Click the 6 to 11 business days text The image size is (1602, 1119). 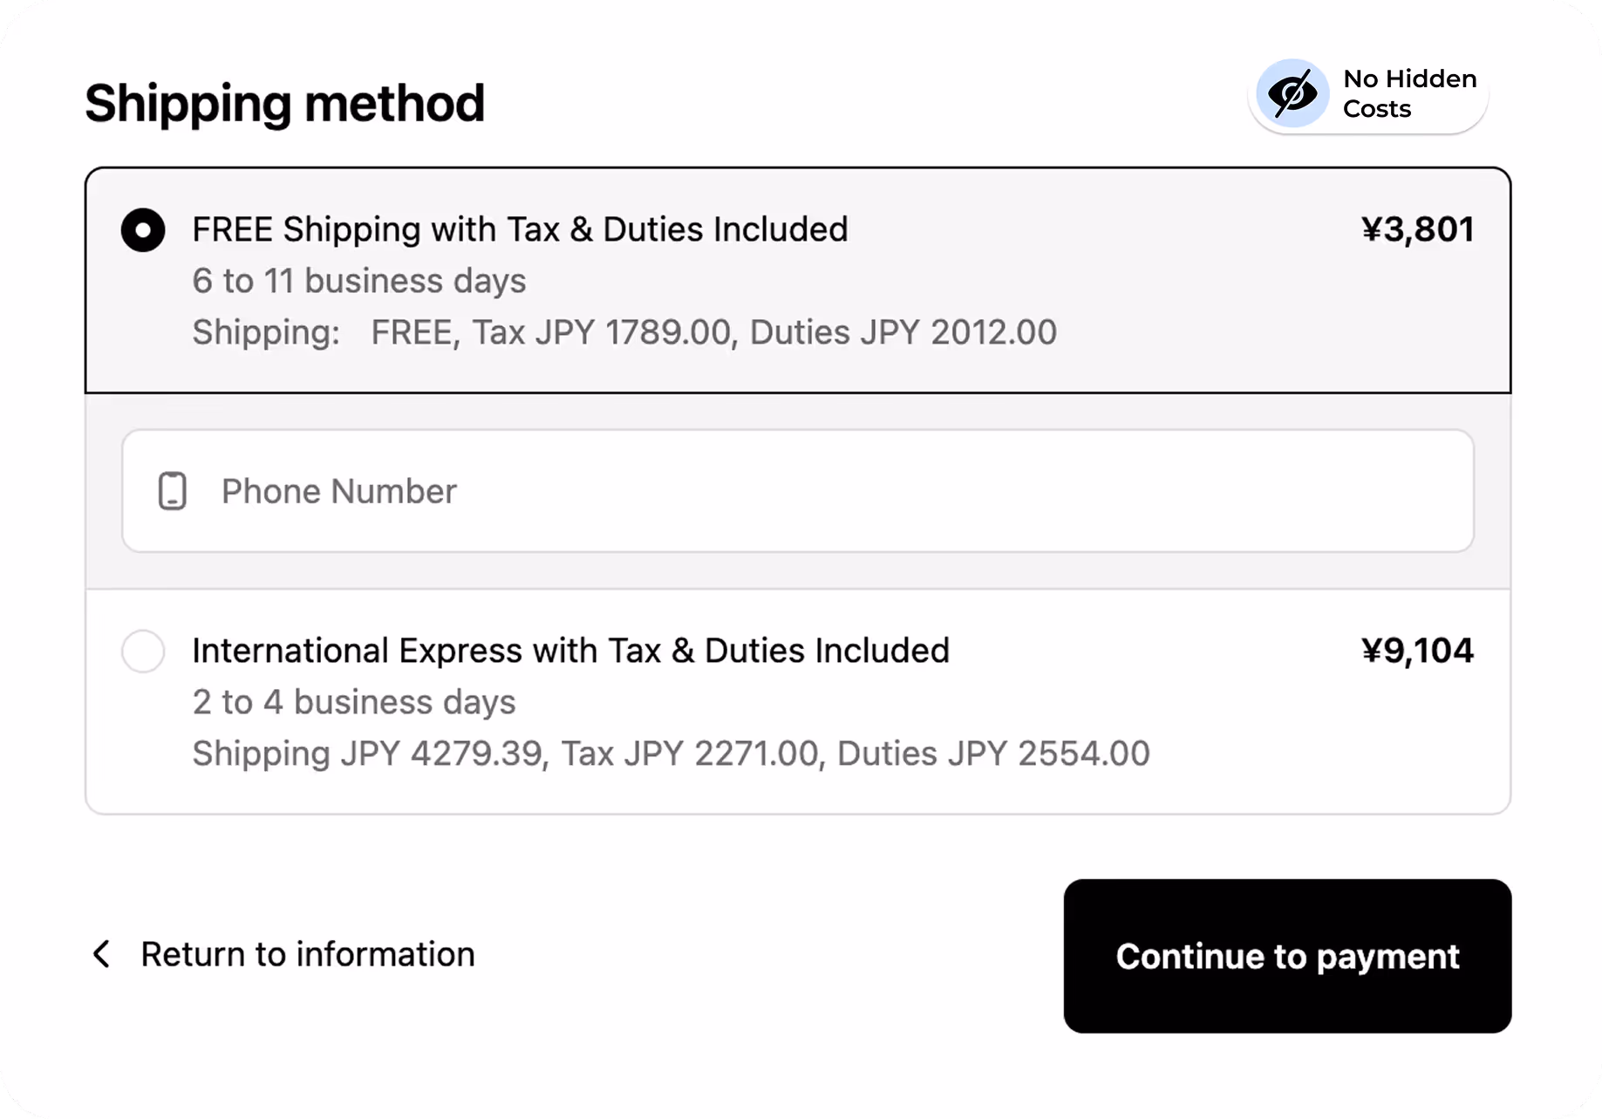click(x=359, y=281)
